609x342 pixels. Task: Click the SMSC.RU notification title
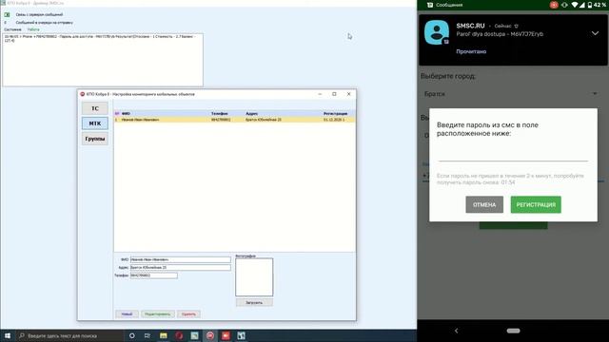[x=470, y=26]
